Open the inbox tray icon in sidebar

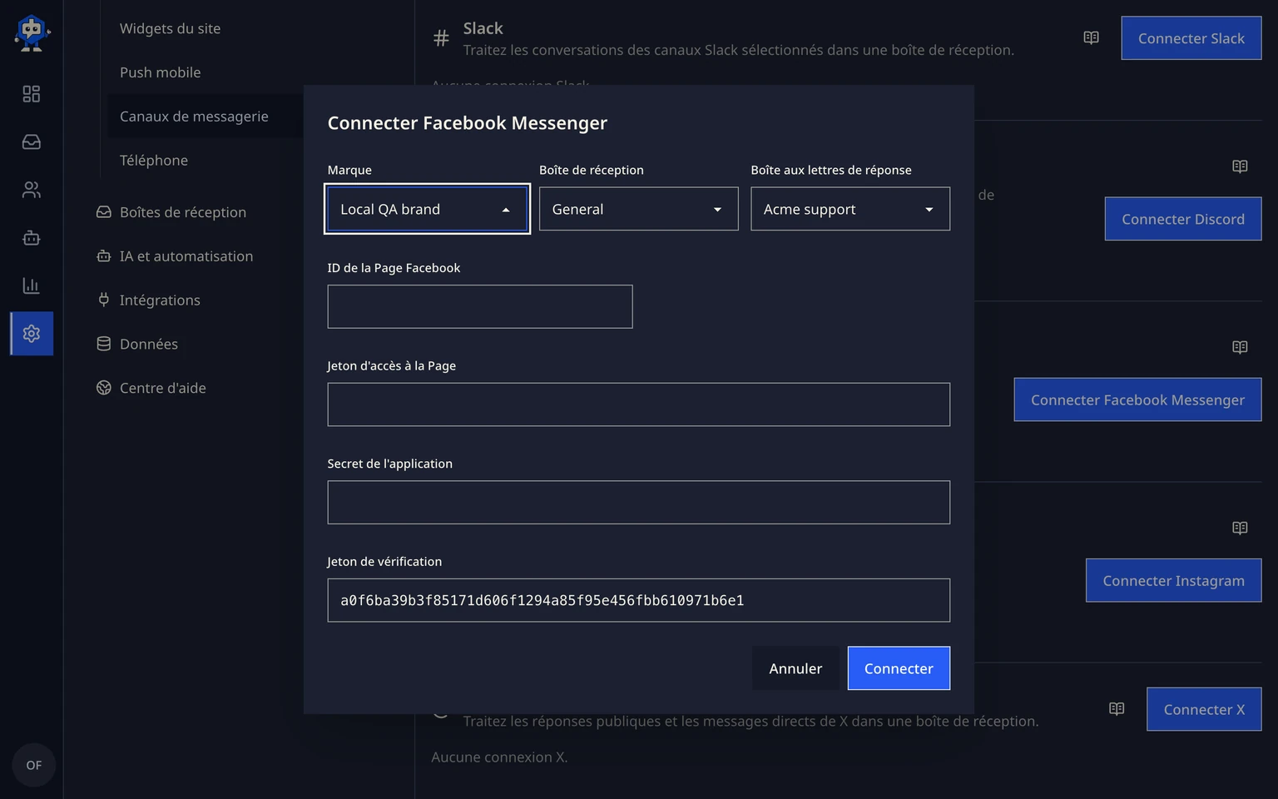[x=32, y=142]
